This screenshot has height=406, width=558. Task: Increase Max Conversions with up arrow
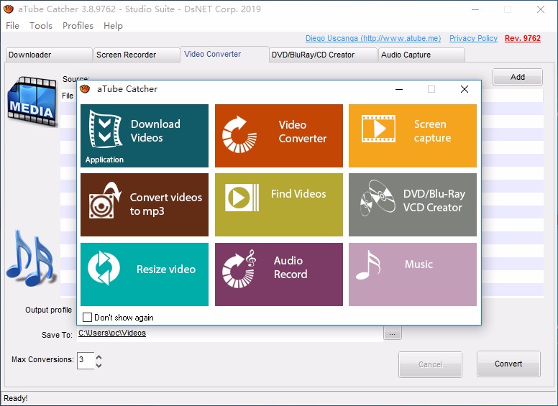point(99,357)
